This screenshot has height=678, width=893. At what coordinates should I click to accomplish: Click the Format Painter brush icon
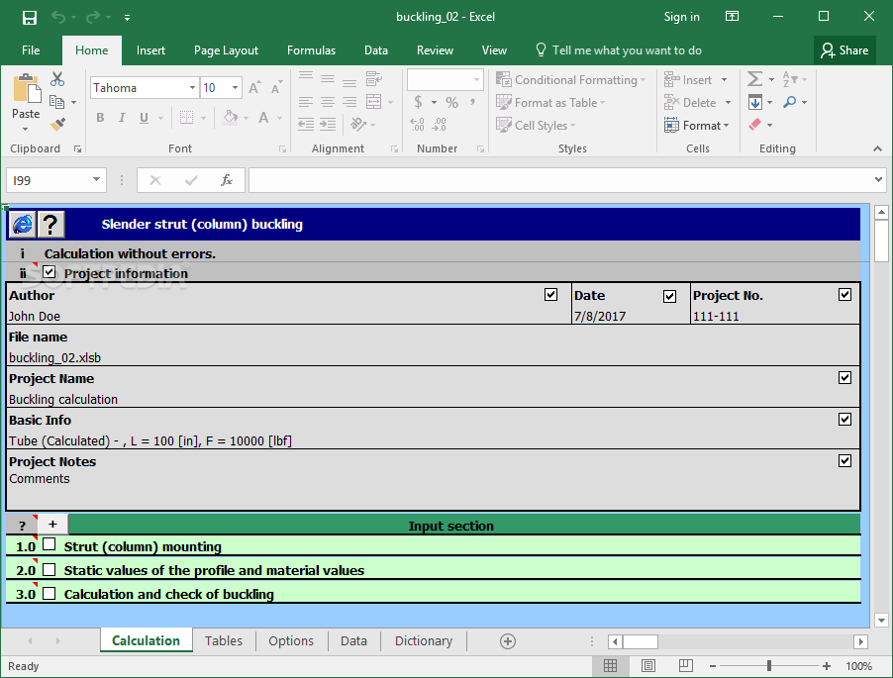57,124
